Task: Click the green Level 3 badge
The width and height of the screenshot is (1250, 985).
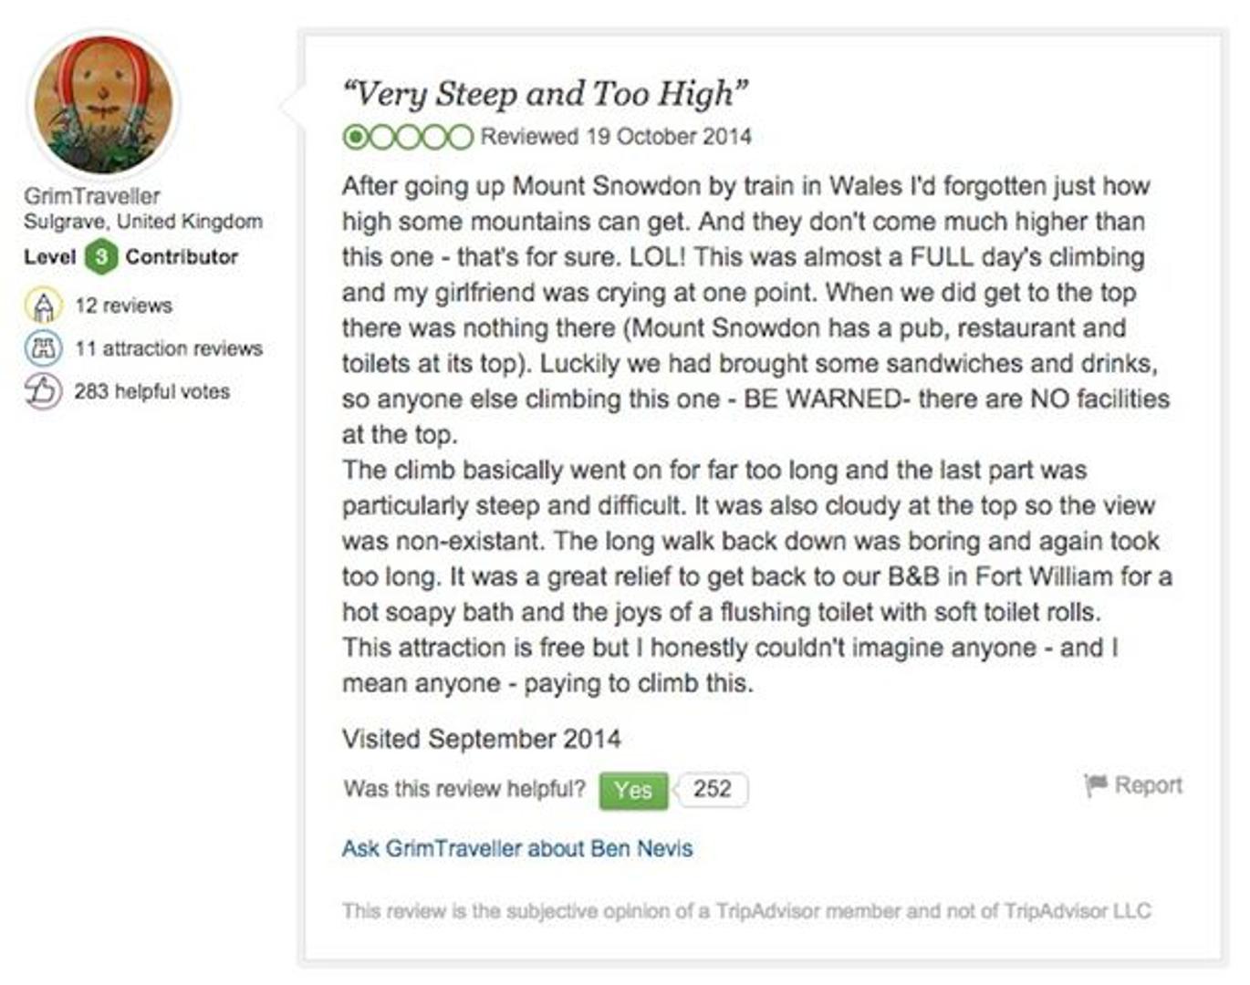Action: click(x=101, y=257)
